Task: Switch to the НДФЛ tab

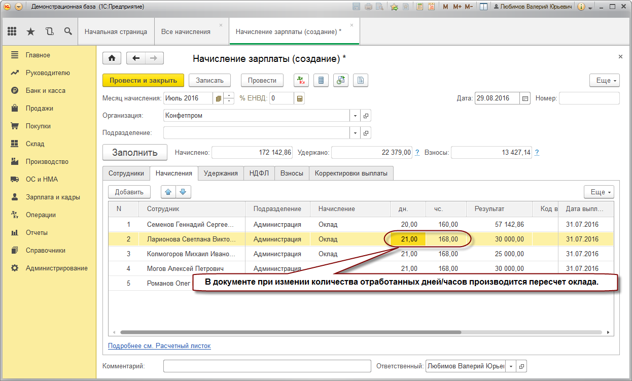Action: [x=259, y=173]
